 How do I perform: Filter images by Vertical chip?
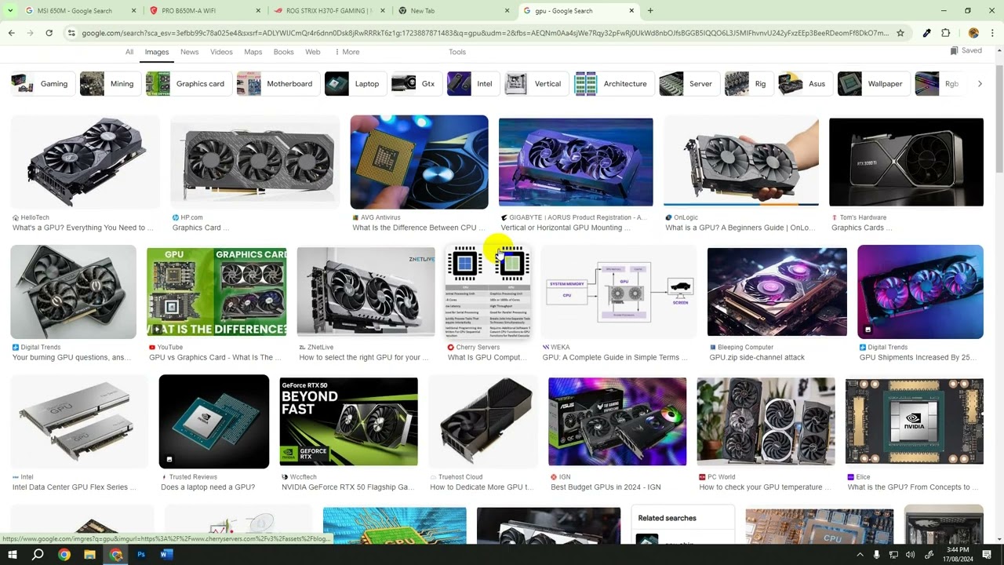(x=537, y=84)
